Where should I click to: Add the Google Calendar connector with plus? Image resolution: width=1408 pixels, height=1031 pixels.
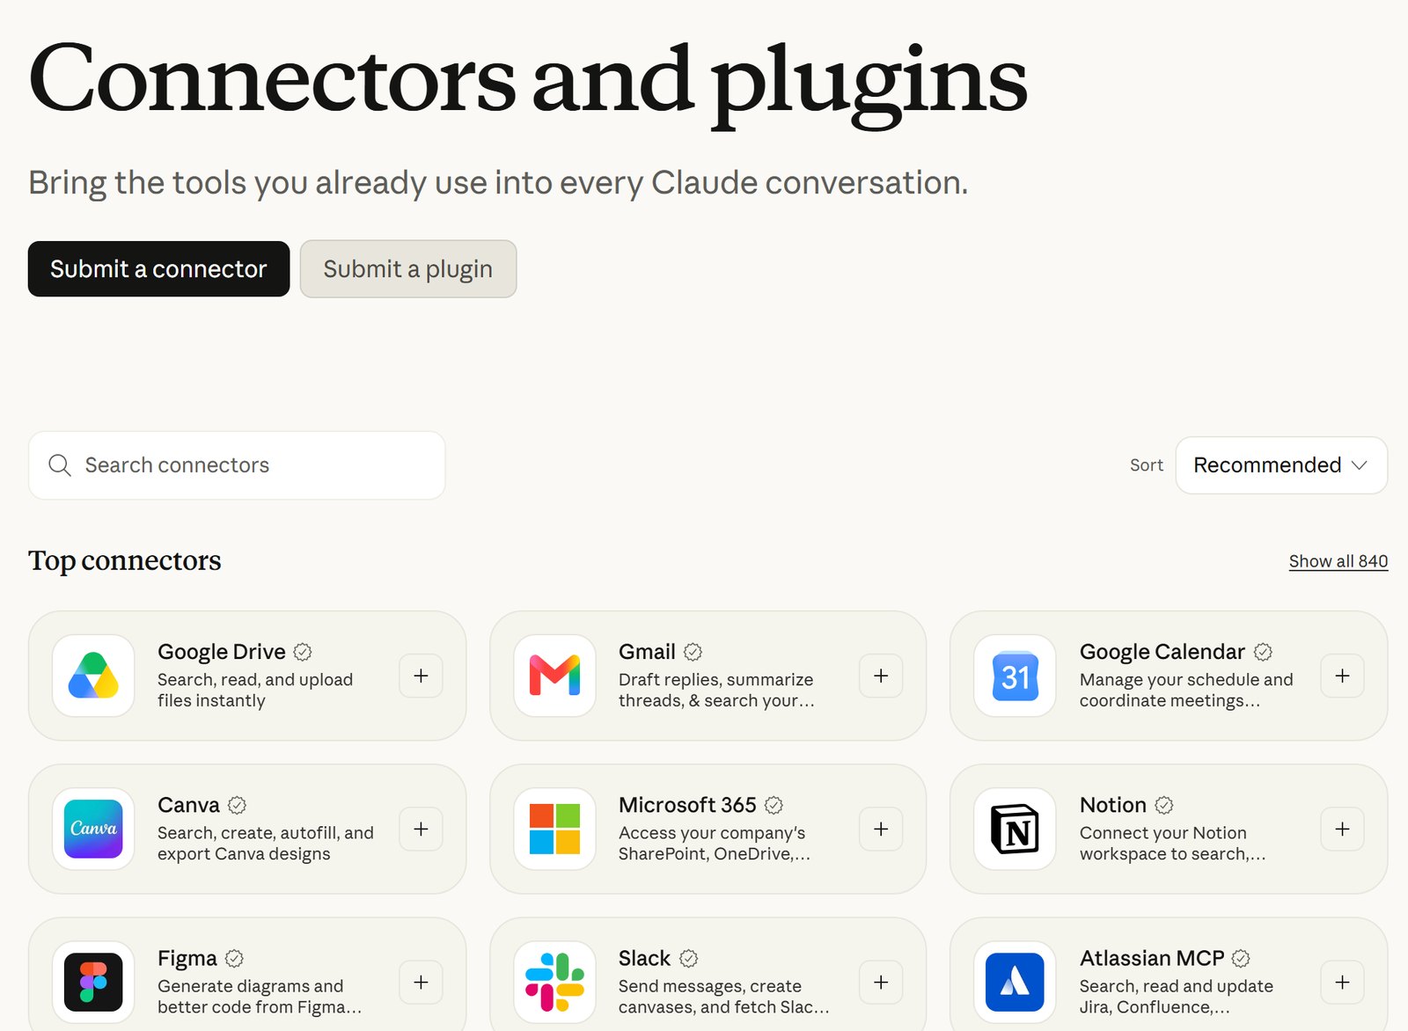tap(1342, 676)
